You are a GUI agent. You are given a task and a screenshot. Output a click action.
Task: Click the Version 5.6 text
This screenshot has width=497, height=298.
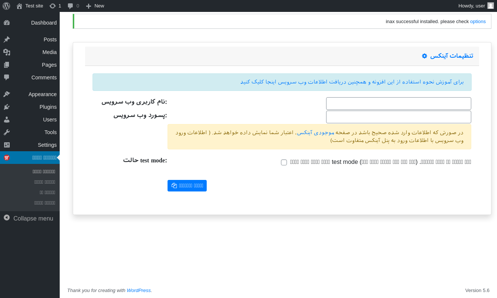(477, 290)
